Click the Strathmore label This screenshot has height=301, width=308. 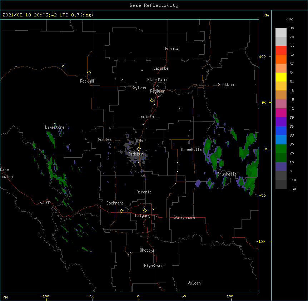coord(184,217)
